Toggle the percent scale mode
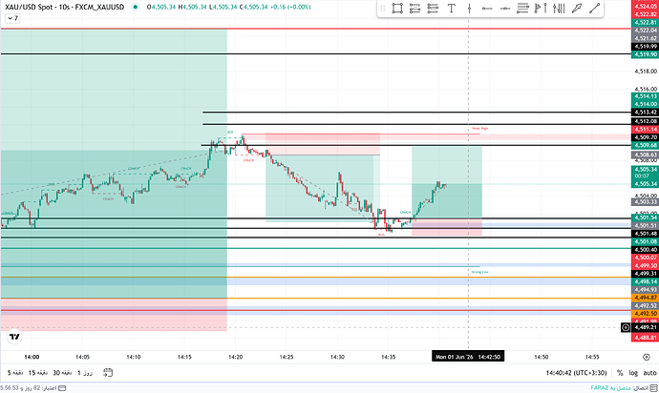Viewport: 659px width, 393px height. pos(620,372)
